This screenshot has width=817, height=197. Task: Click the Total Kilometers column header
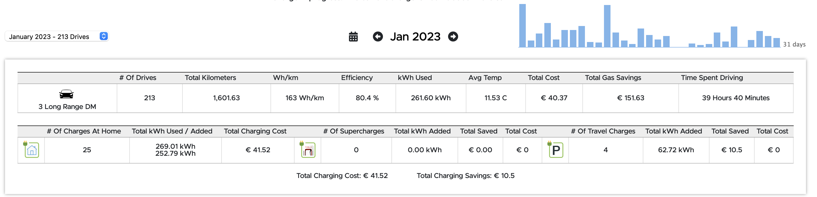coord(210,78)
